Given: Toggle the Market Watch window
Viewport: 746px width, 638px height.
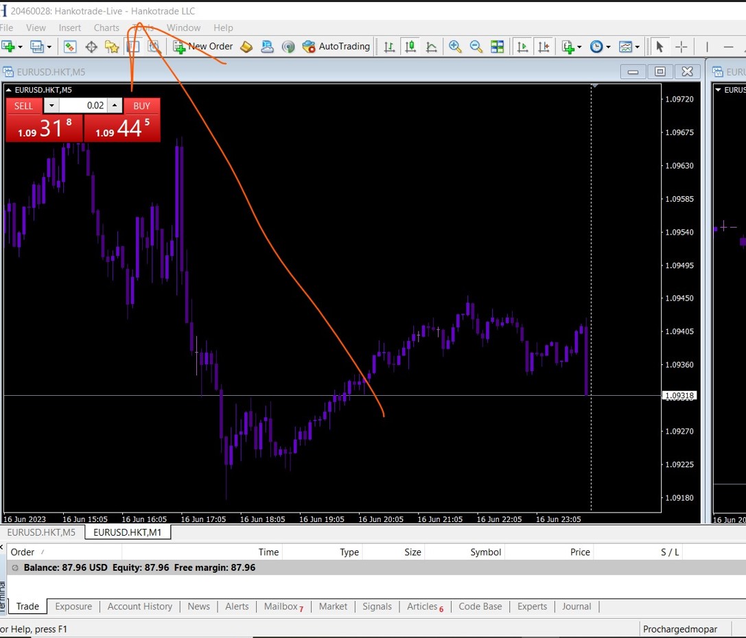Looking at the screenshot, I should pyautogui.click(x=70, y=47).
